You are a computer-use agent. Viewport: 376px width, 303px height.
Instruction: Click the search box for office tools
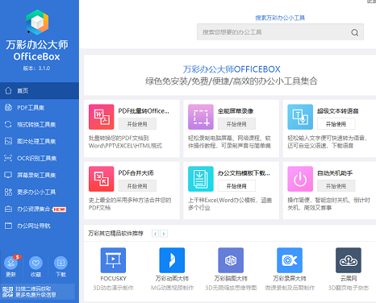[280, 32]
